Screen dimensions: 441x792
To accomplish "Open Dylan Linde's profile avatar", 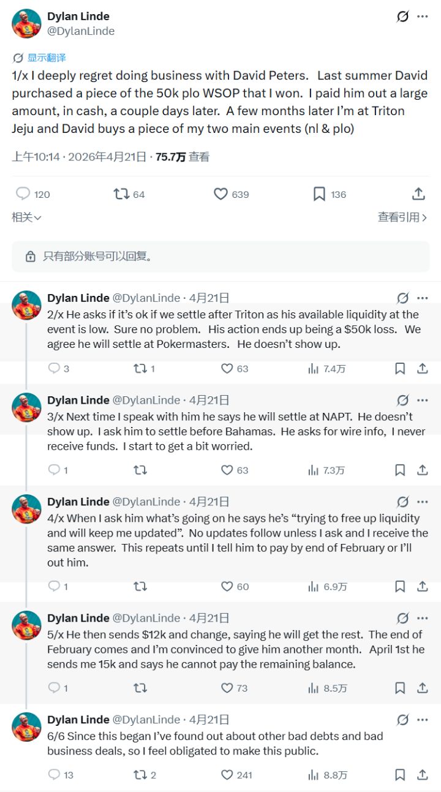I will (x=26, y=23).
